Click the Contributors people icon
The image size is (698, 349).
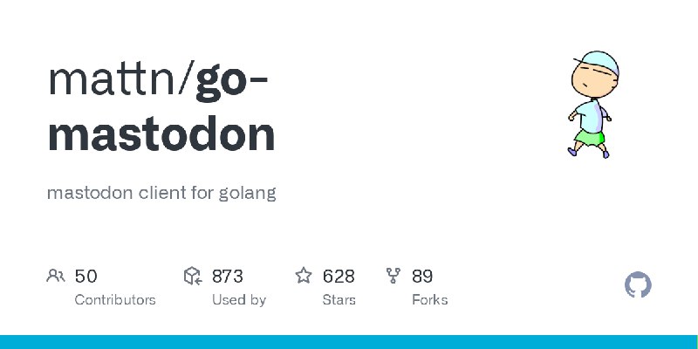click(x=56, y=277)
